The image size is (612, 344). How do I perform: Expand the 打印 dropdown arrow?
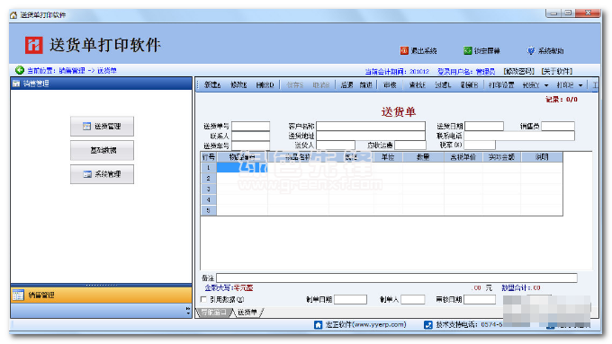[x=580, y=85]
